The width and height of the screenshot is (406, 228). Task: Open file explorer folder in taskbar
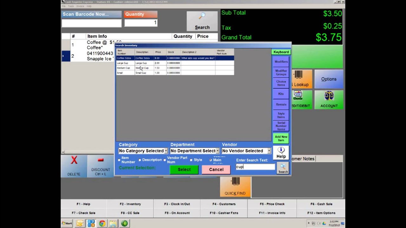tap(113, 224)
